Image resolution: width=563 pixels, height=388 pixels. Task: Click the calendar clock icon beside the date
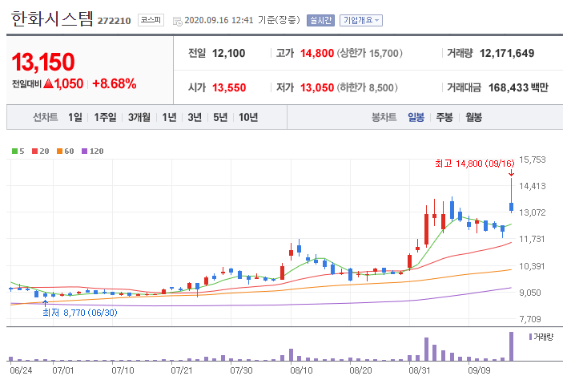pyautogui.click(x=177, y=21)
